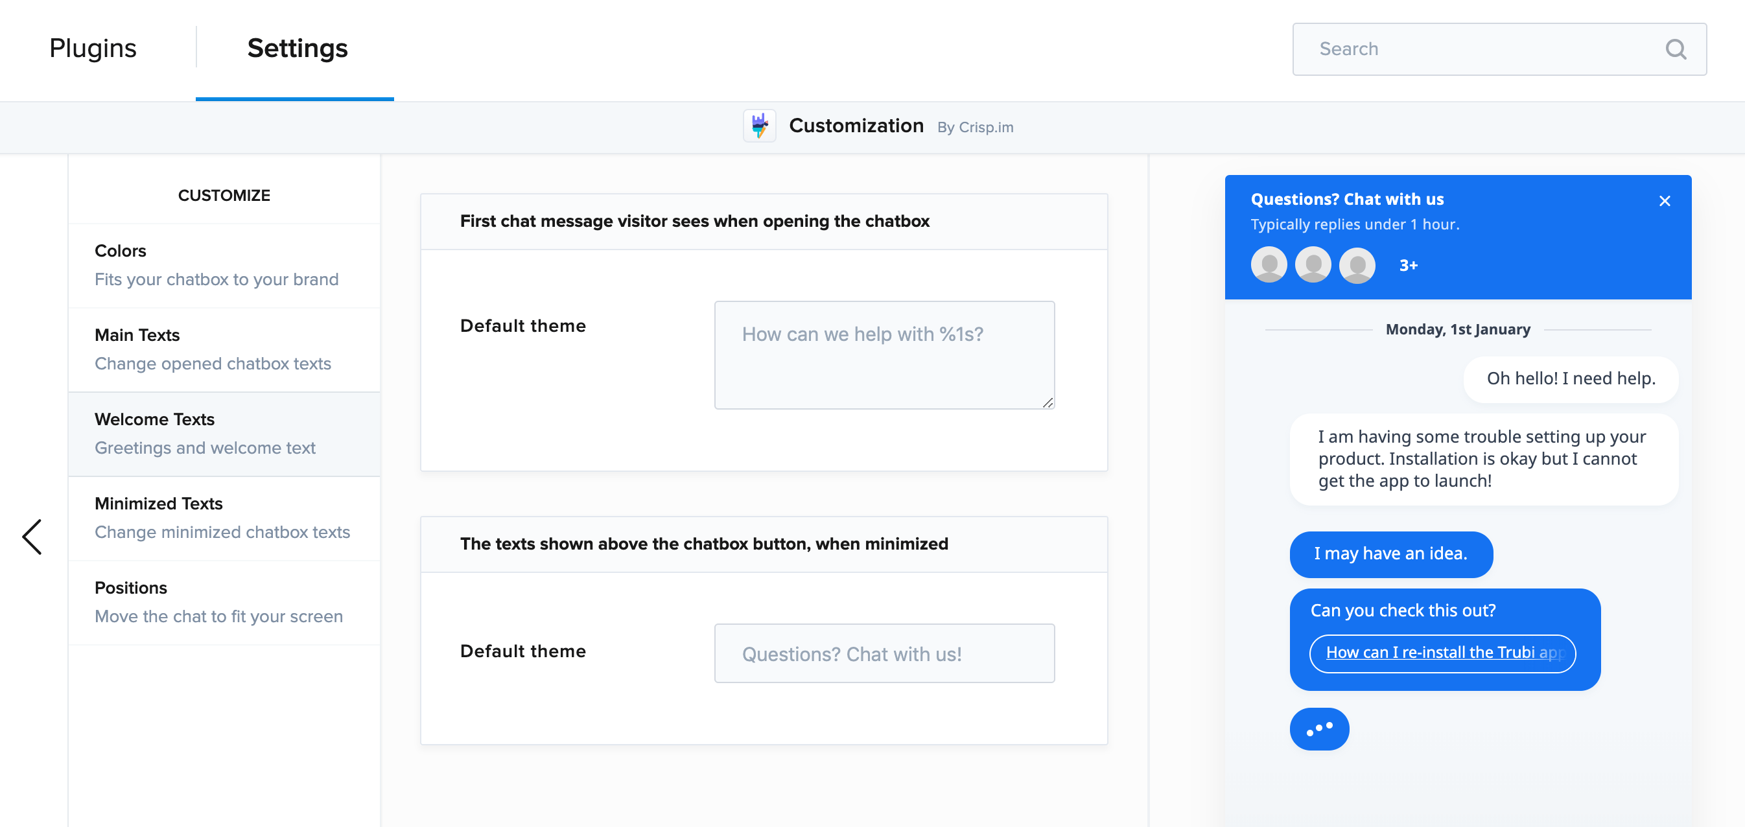This screenshot has width=1745, height=827.
Task: Click 'Default theme' label in minimized texts card
Action: [x=523, y=651]
